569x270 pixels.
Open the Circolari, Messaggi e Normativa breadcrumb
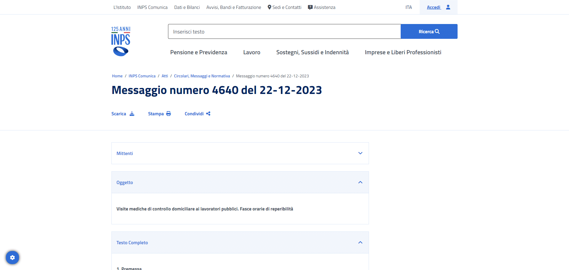click(202, 76)
